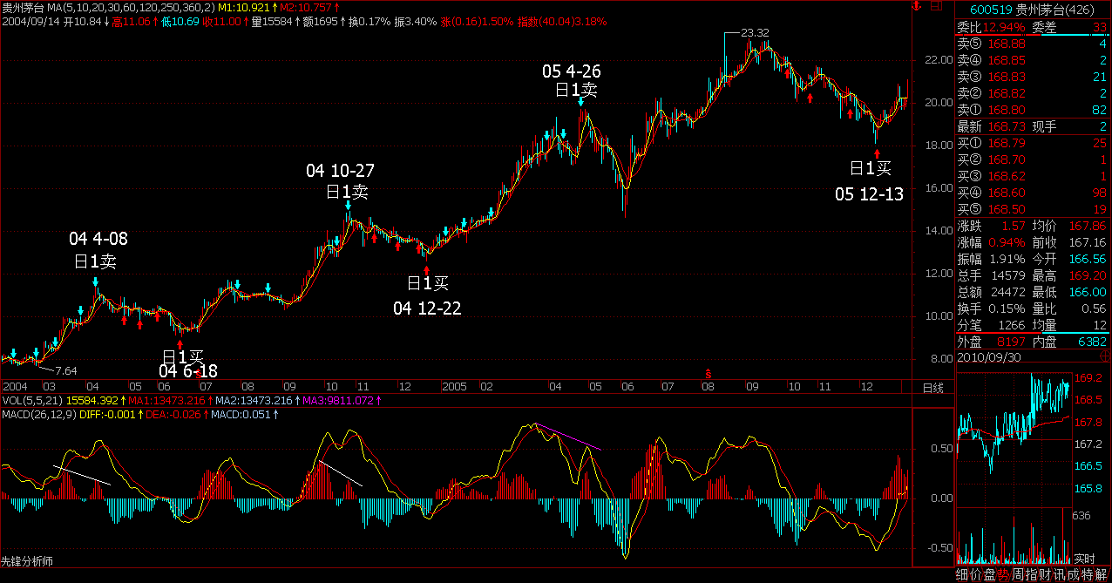1112x583 pixels.
Task: Switch to the 细 tab at bottom right
Action: click(x=962, y=574)
